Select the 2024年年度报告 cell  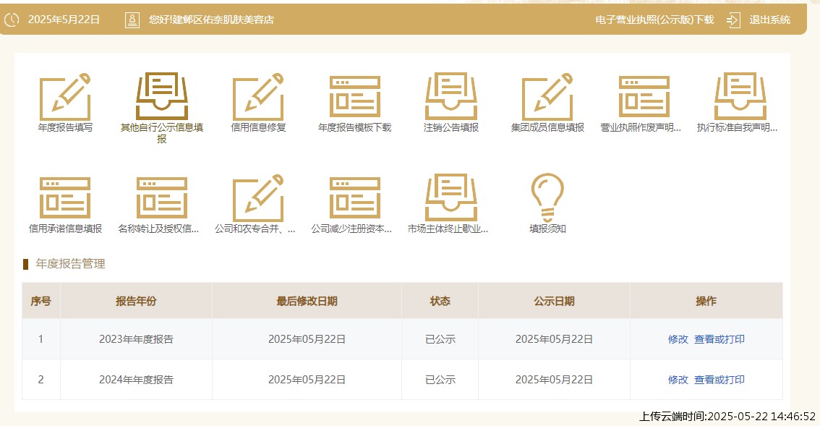coord(136,380)
